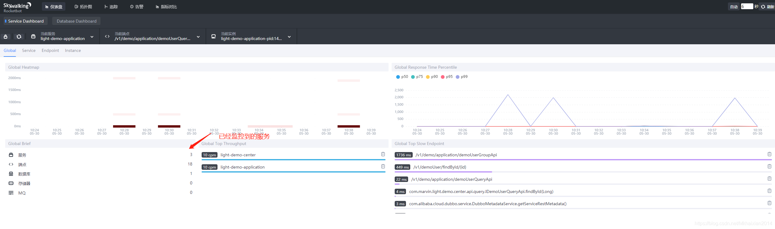Click the com.alibaba.cloud.dubbo getServiceRestMetadata entry
This screenshot has height=229, width=775.
(488, 204)
